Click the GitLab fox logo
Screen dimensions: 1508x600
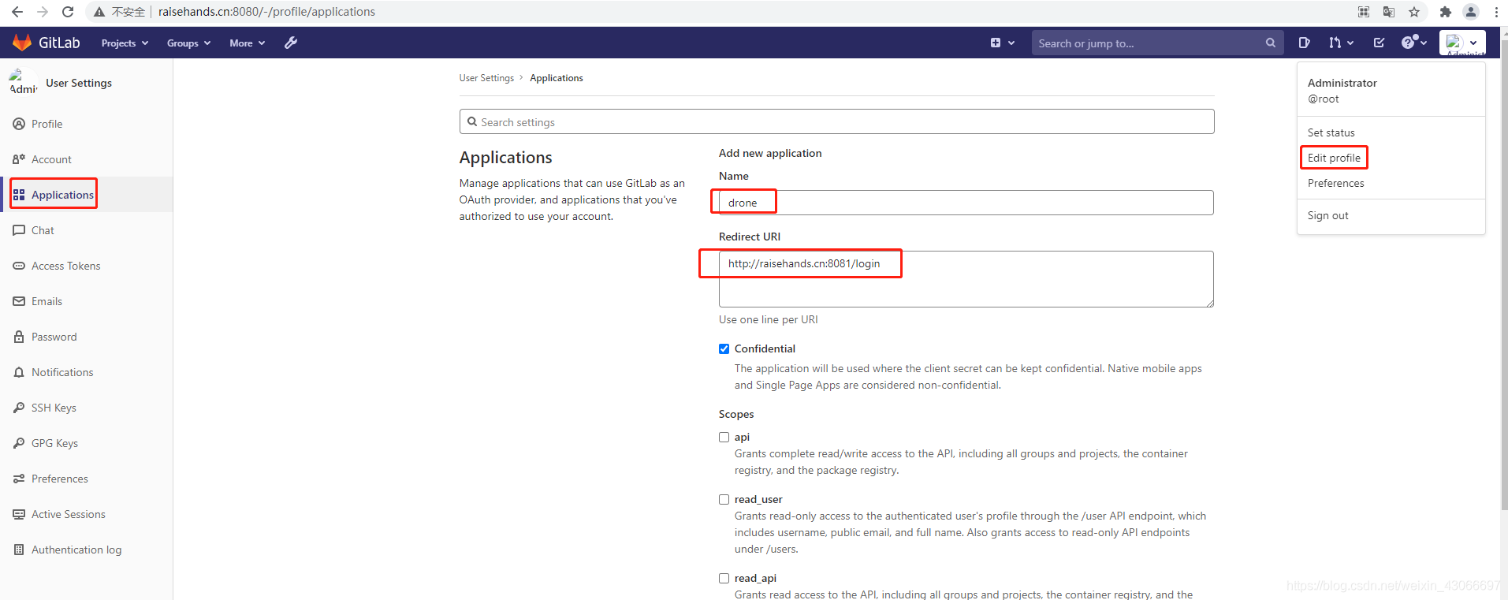(x=22, y=43)
